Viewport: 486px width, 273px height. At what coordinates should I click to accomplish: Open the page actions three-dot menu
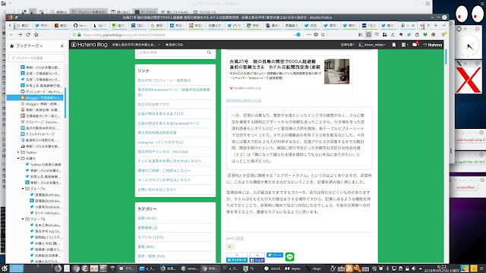[308, 35]
